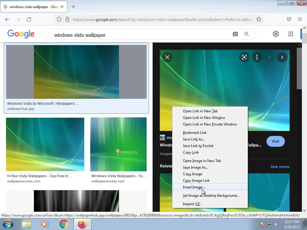Image resolution: width=307 pixels, height=230 pixels.
Task: Open the Windows Start orb
Action: click(8, 224)
